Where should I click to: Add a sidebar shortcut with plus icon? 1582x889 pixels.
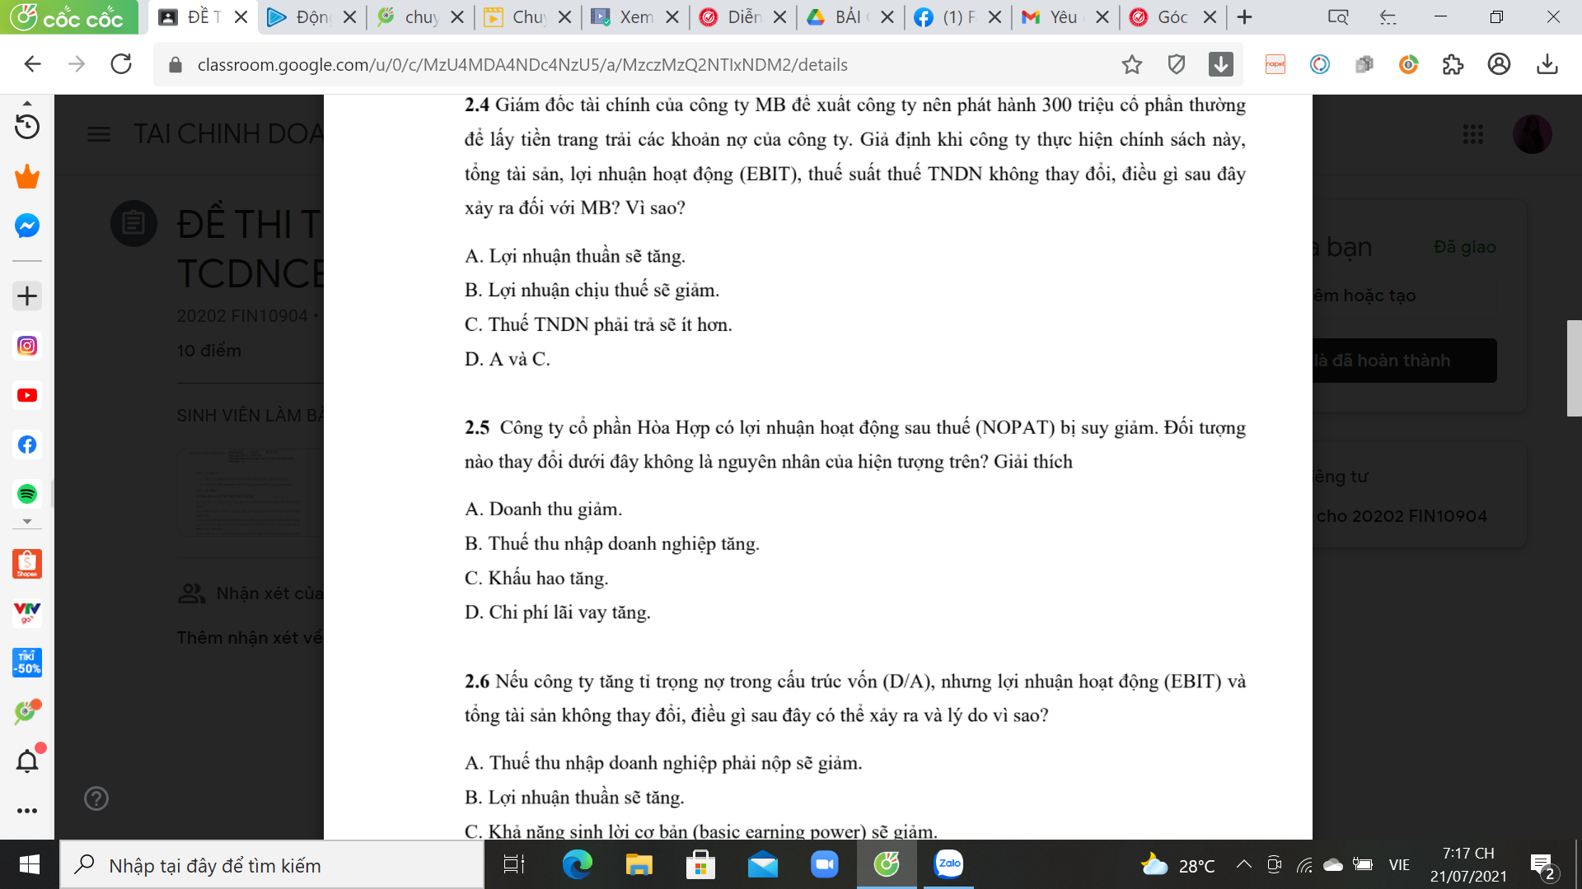pyautogui.click(x=27, y=296)
